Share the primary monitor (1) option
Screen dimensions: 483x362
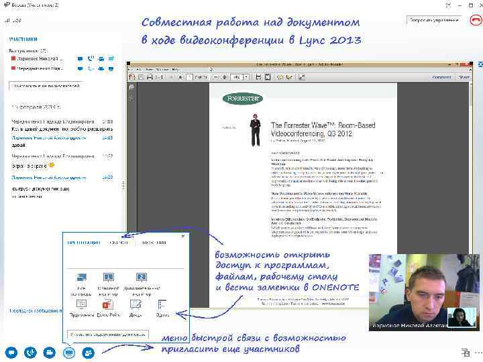point(108,284)
